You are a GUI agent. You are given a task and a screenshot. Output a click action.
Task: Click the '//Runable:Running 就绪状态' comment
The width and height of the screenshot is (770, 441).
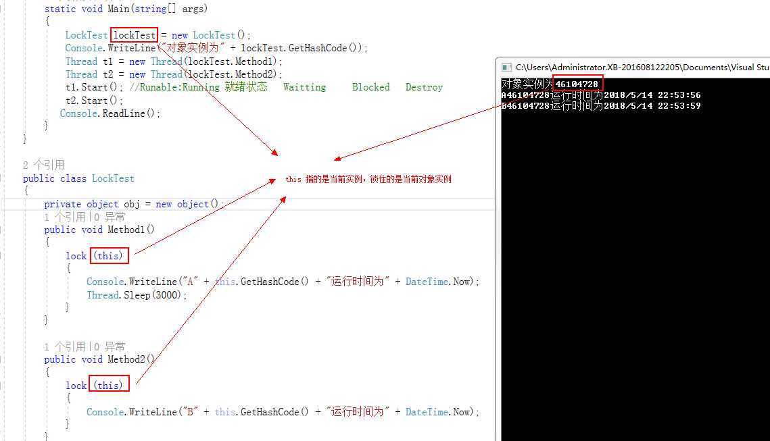coord(198,87)
